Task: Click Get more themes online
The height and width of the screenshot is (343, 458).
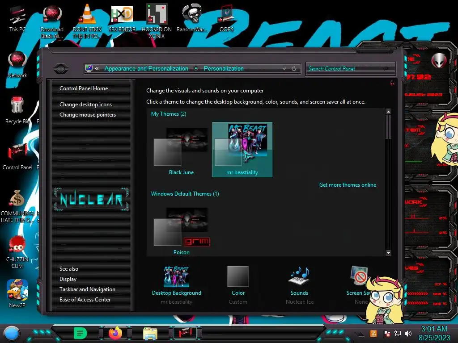Action: tap(348, 185)
